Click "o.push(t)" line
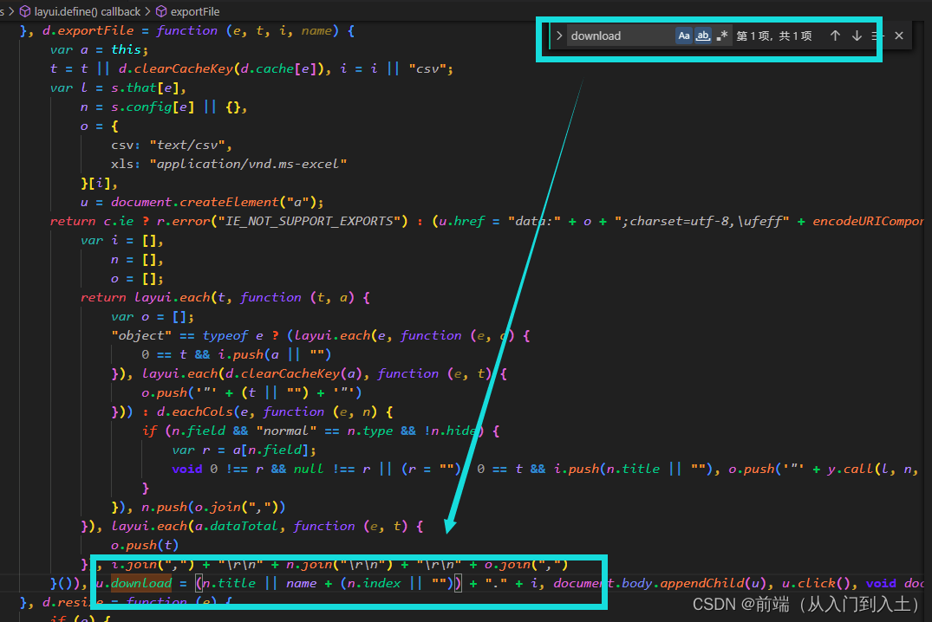 [x=145, y=545]
